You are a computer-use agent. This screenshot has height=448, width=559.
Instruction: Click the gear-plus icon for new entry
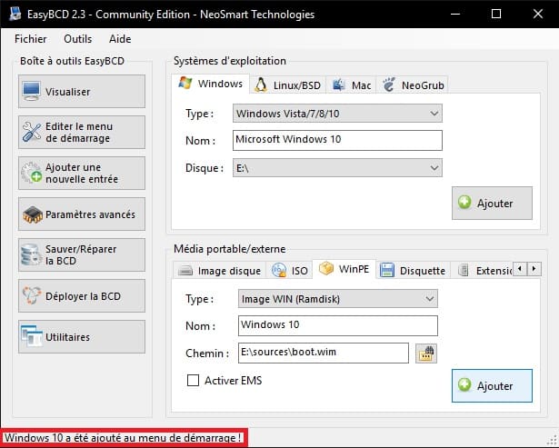(x=32, y=173)
